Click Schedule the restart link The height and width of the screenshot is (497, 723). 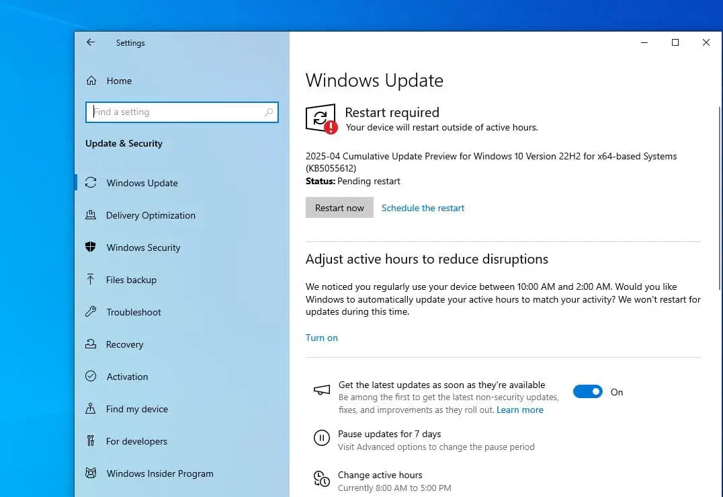pos(423,208)
